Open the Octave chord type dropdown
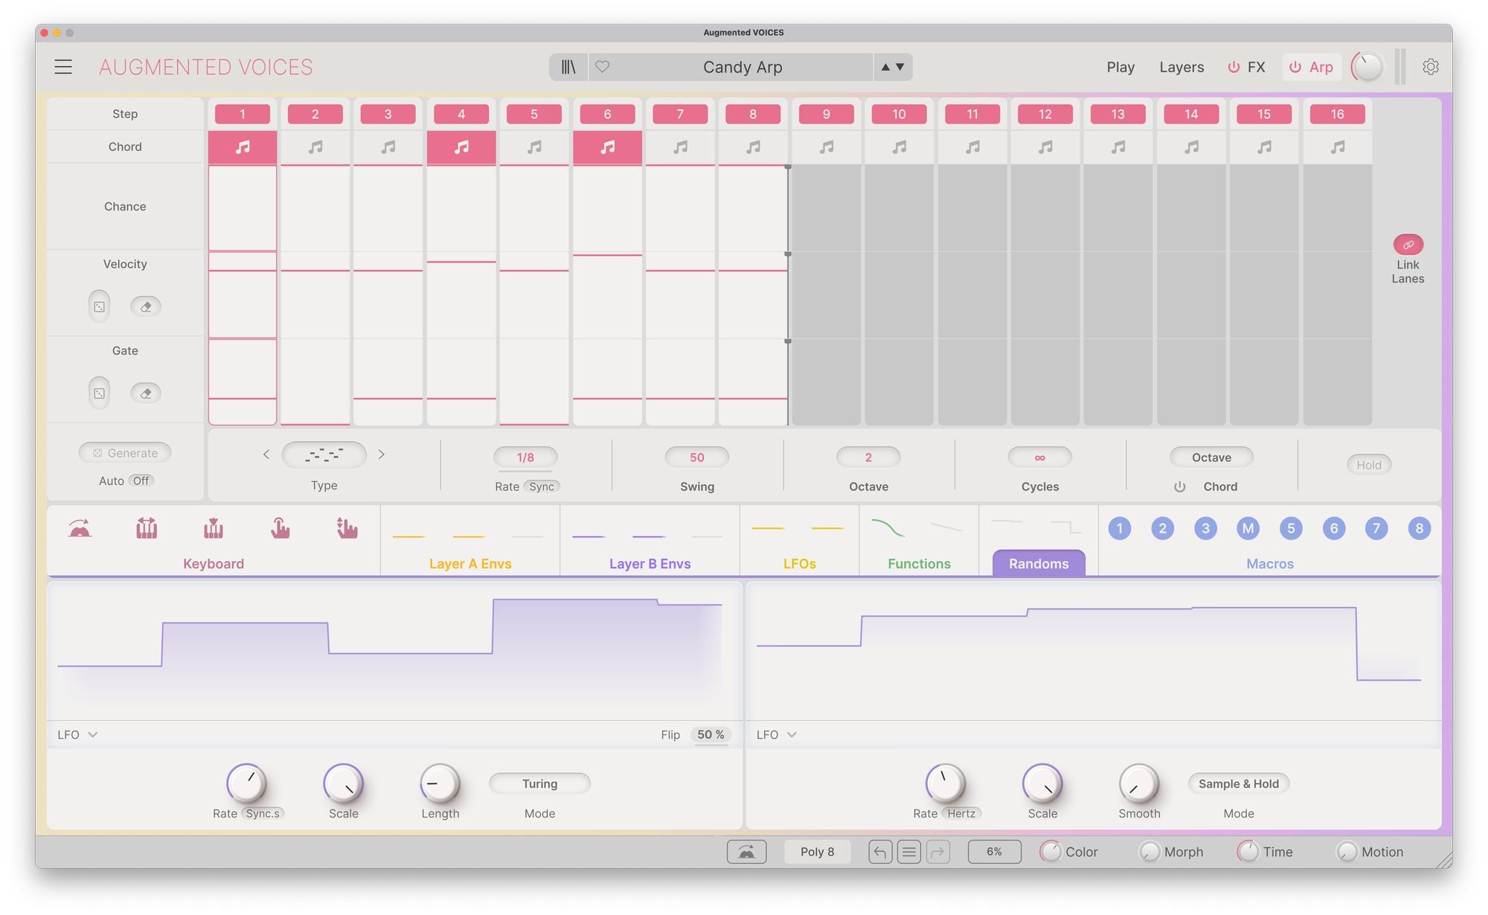 click(1211, 457)
